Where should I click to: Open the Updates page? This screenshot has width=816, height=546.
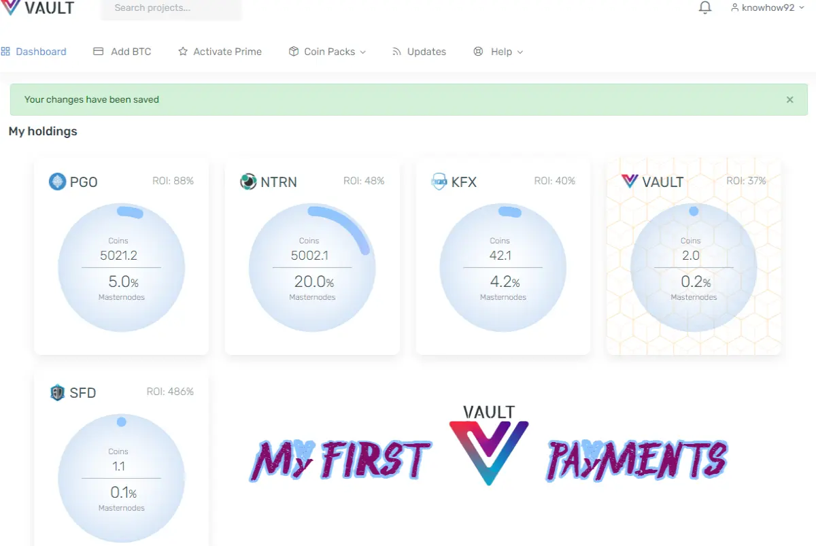click(419, 52)
